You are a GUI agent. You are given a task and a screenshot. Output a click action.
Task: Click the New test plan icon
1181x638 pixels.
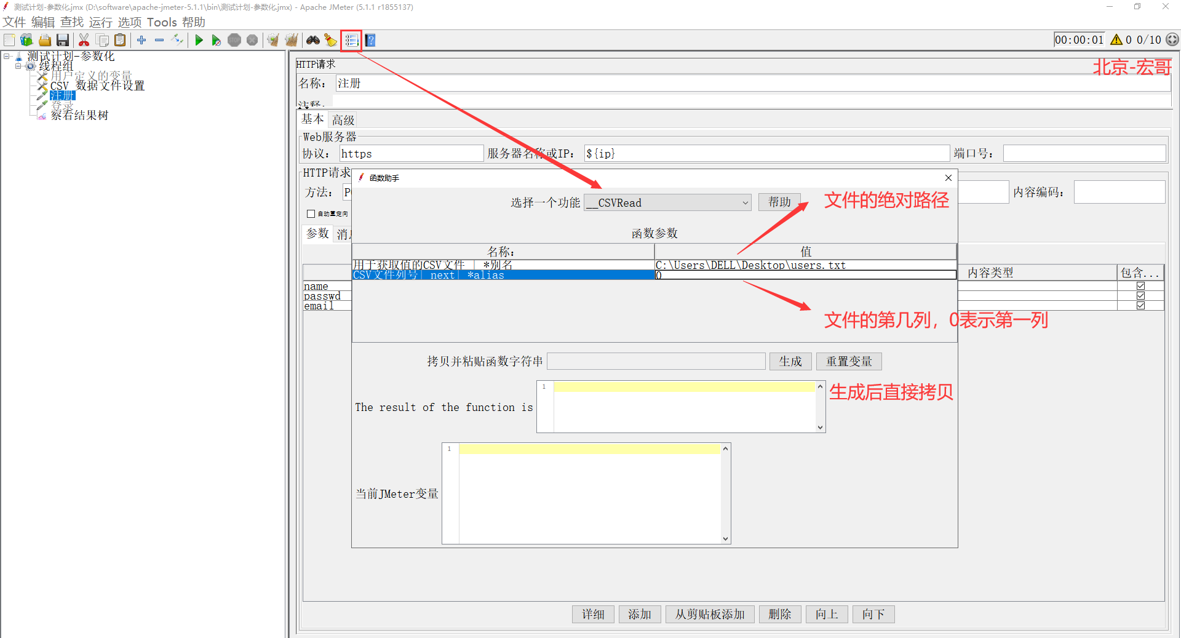pyautogui.click(x=9, y=40)
